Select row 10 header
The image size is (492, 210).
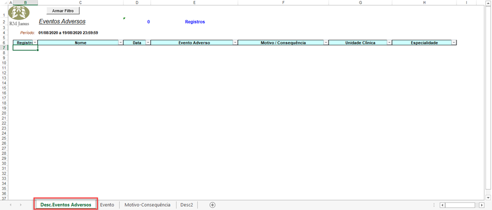[4, 63]
